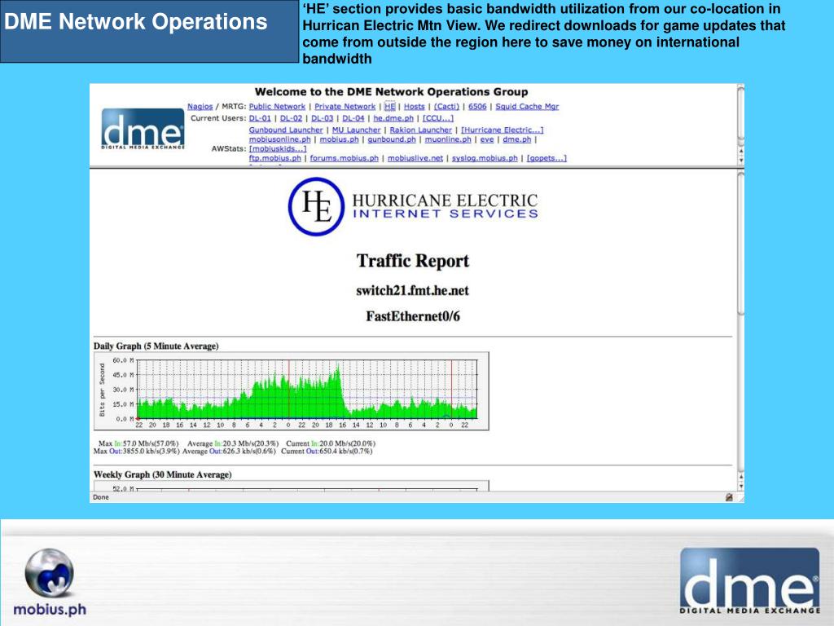Image resolution: width=834 pixels, height=626 pixels.
Task: Click the large dme Digital Media Exchange logo in the footer
Action: [750, 580]
